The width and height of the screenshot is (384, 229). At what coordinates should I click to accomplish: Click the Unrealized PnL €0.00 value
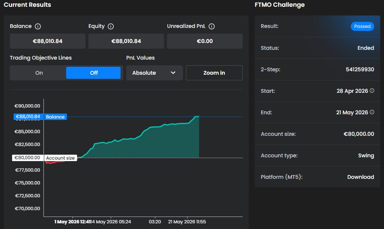coord(205,41)
